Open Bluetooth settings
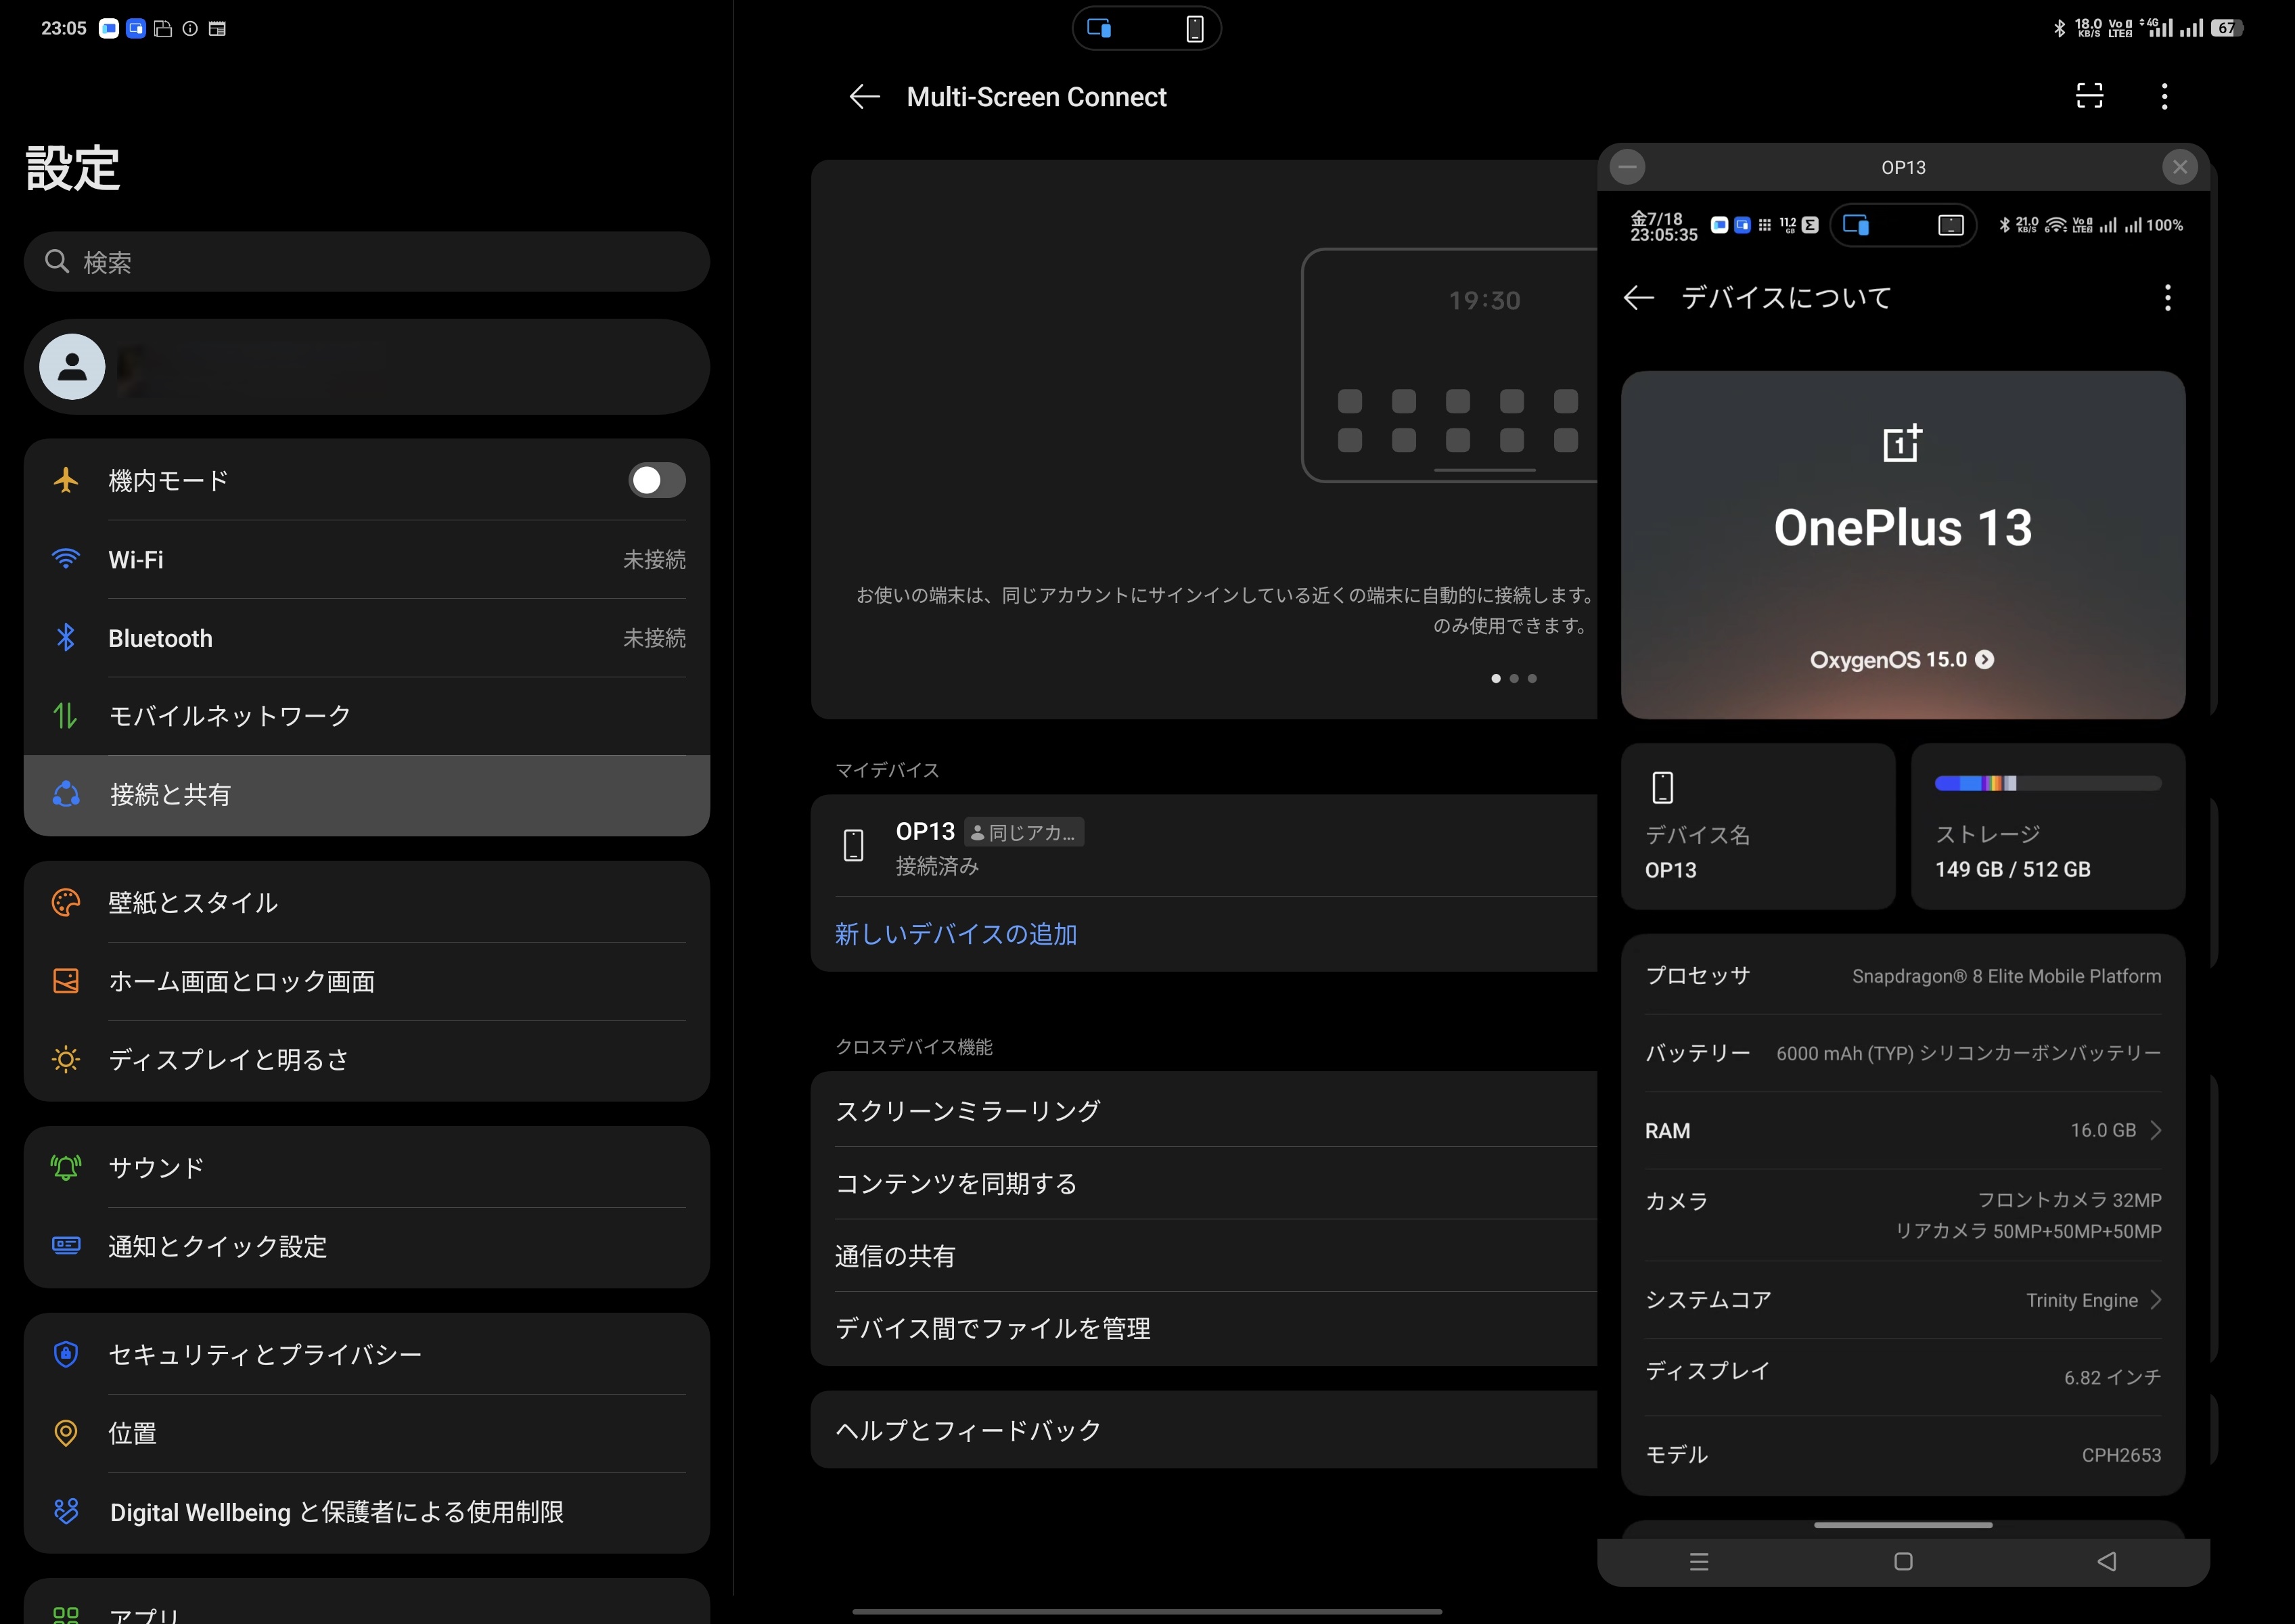 click(x=367, y=638)
